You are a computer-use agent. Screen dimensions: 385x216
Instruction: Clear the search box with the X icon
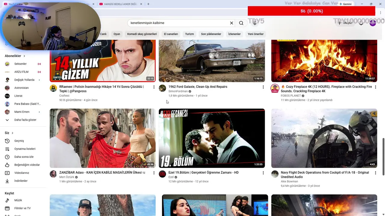[232, 23]
